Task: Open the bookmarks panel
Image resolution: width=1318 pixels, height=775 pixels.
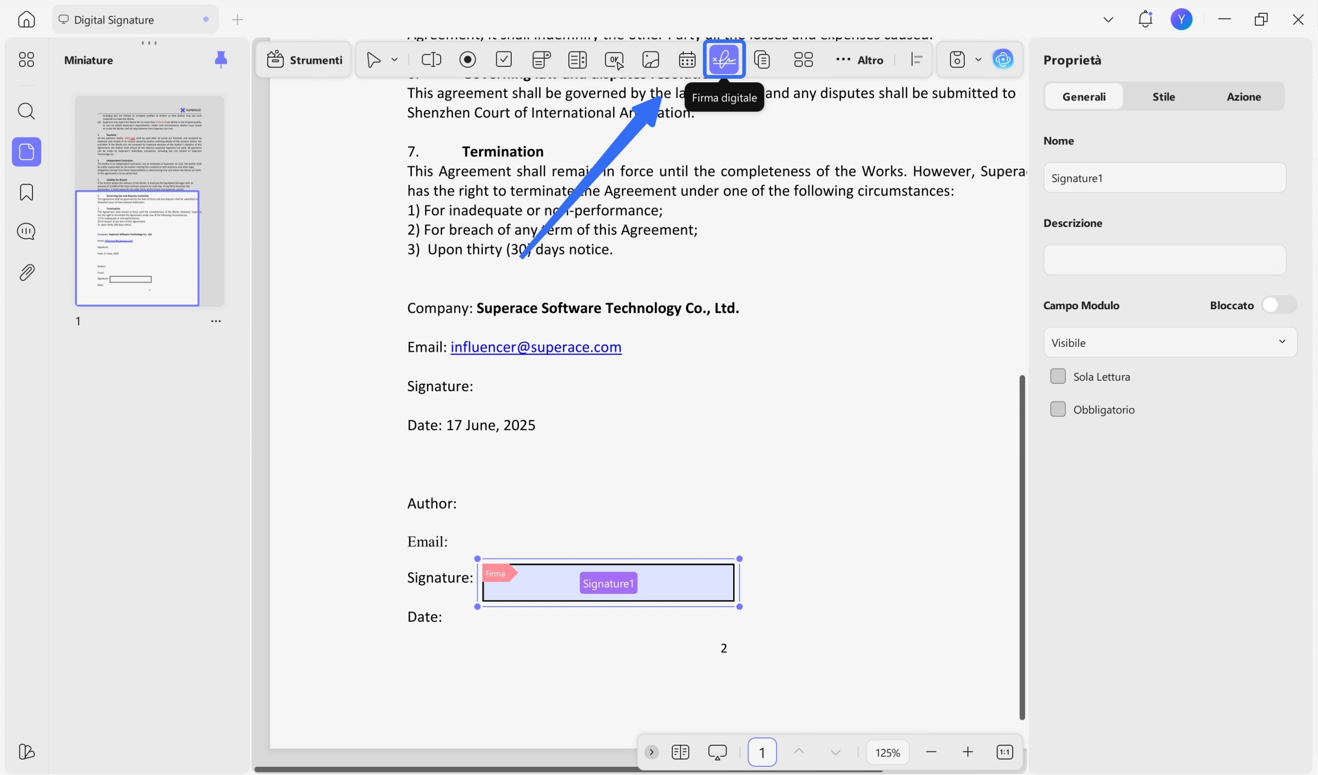Action: [26, 192]
